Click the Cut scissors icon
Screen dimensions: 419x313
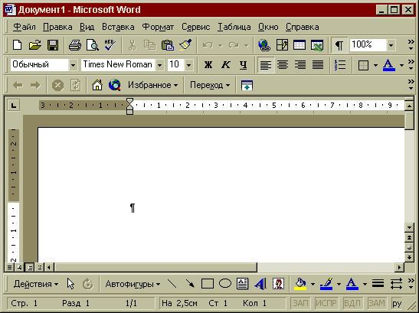[132, 45]
